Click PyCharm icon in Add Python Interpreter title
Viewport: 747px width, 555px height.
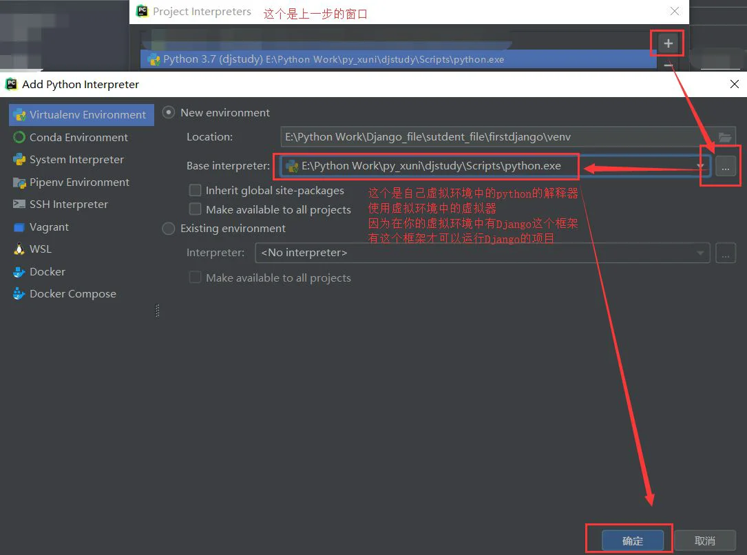coord(11,84)
